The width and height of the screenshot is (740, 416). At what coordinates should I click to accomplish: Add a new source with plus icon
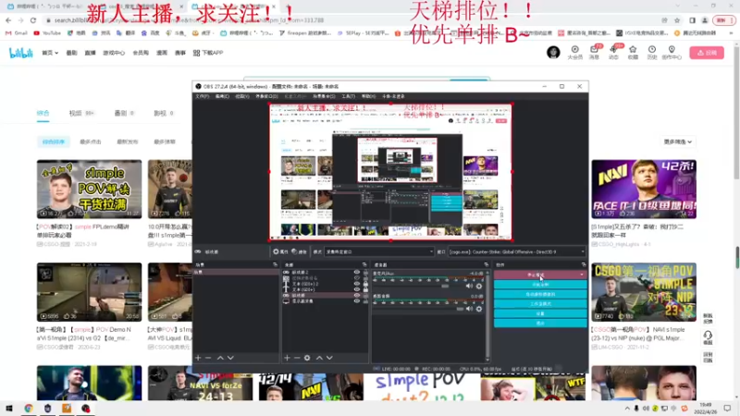[287, 358]
